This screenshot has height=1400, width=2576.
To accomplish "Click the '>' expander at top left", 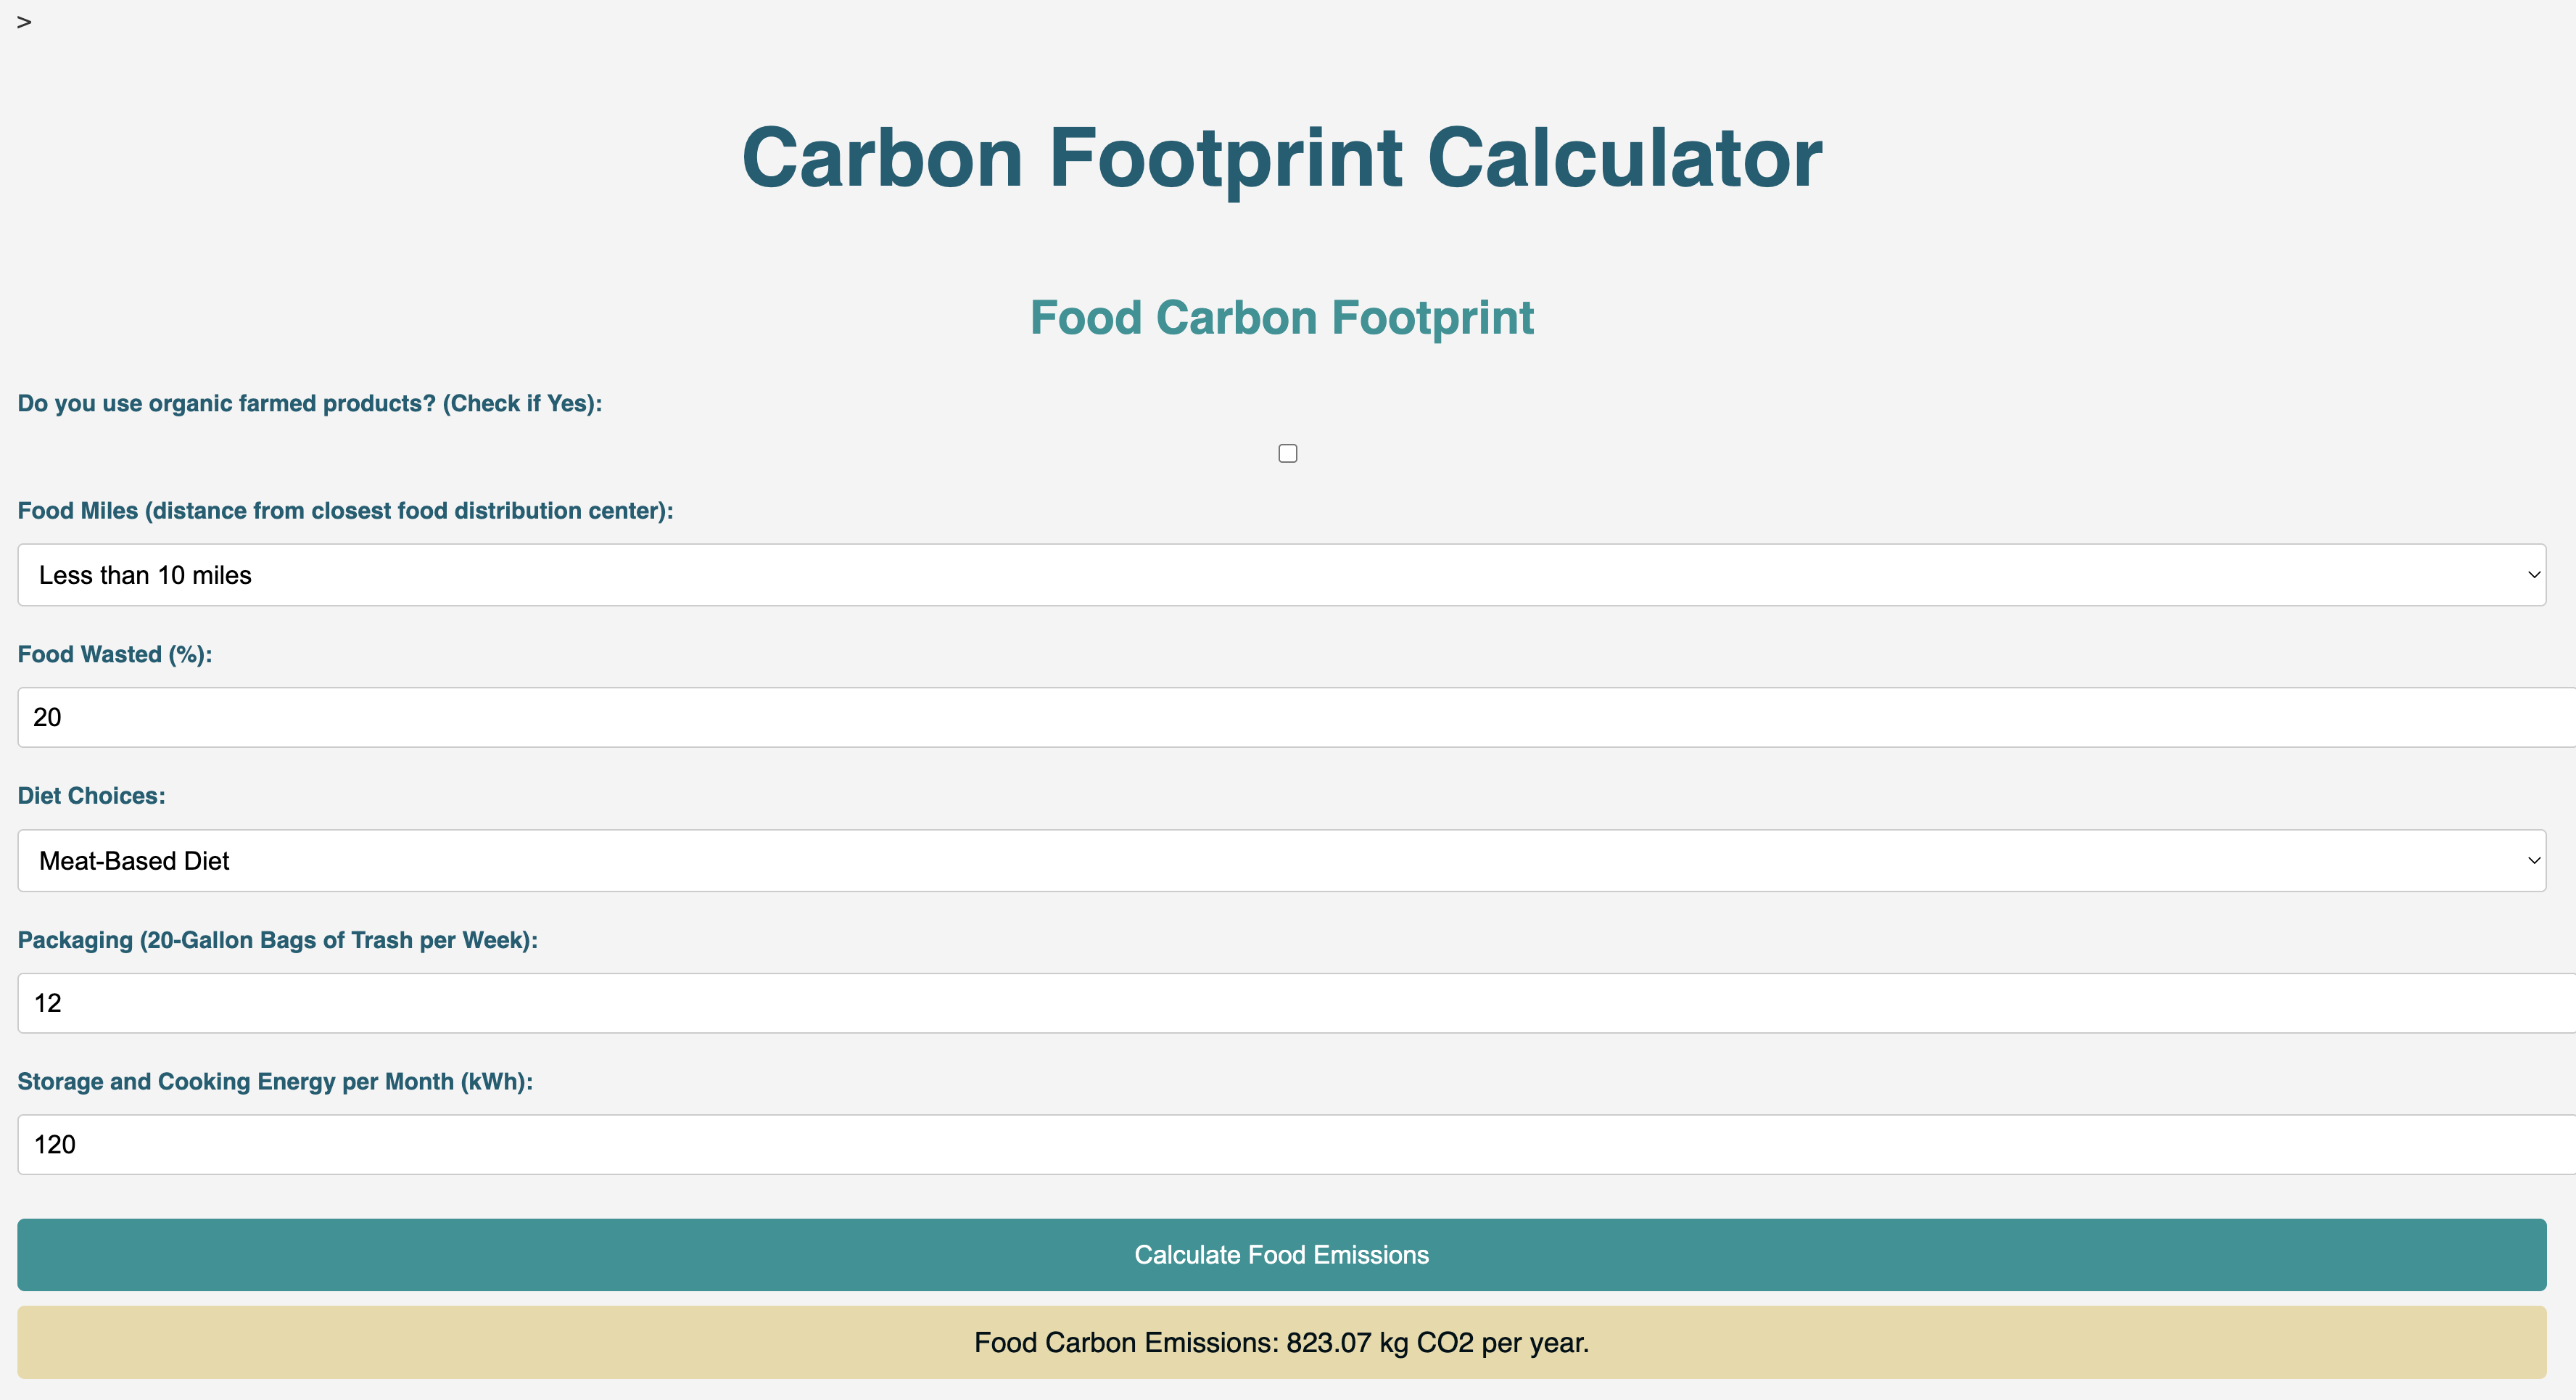I will pos(24,22).
